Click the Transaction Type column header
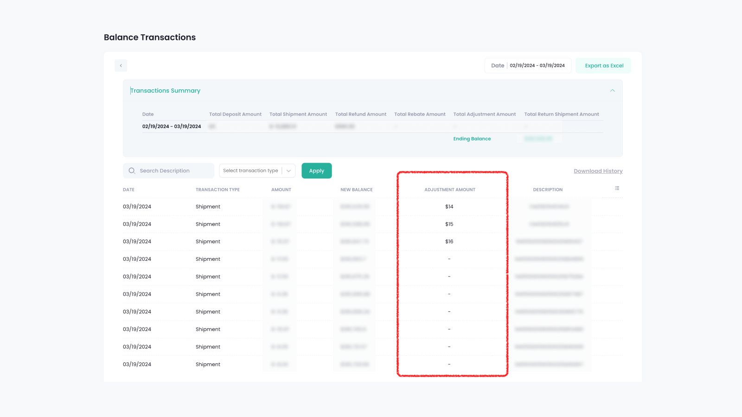Viewport: 742px width, 417px height. coord(217,189)
